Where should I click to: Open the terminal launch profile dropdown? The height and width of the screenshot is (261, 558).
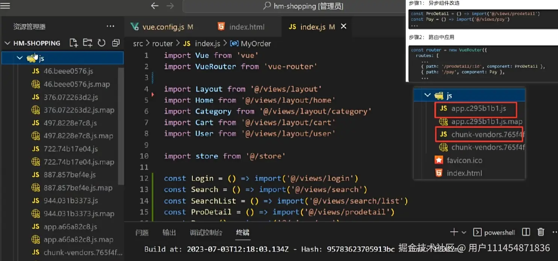(x=464, y=232)
